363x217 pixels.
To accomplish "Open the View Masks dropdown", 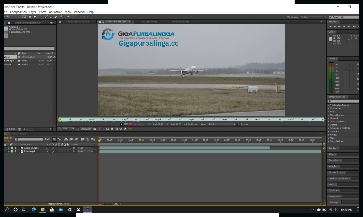I will pyautogui.click(x=222, y=124).
